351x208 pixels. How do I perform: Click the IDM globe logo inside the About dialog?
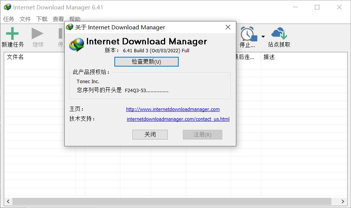click(x=77, y=44)
